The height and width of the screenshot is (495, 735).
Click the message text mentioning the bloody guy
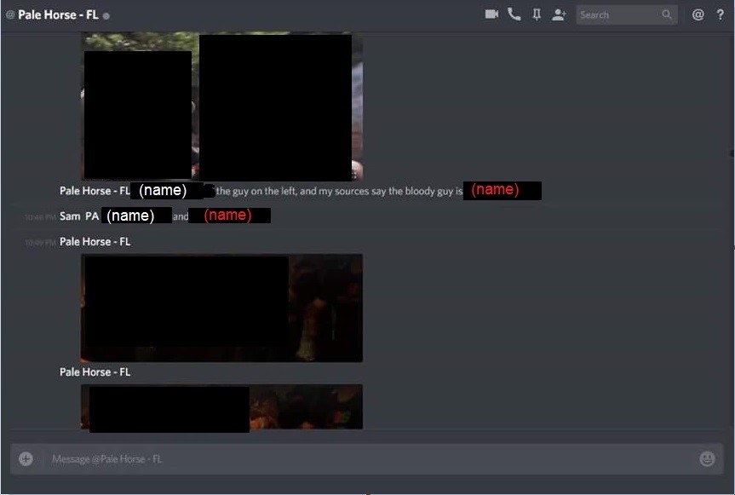339,191
